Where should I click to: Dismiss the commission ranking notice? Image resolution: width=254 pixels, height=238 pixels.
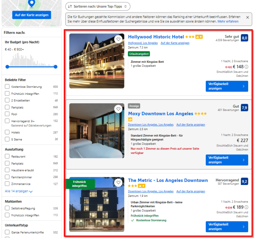click(x=247, y=18)
